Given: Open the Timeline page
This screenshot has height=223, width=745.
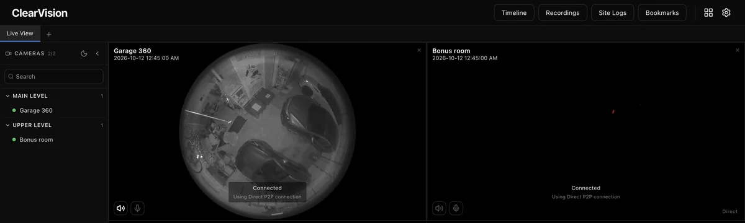Looking at the screenshot, I should pyautogui.click(x=514, y=12).
